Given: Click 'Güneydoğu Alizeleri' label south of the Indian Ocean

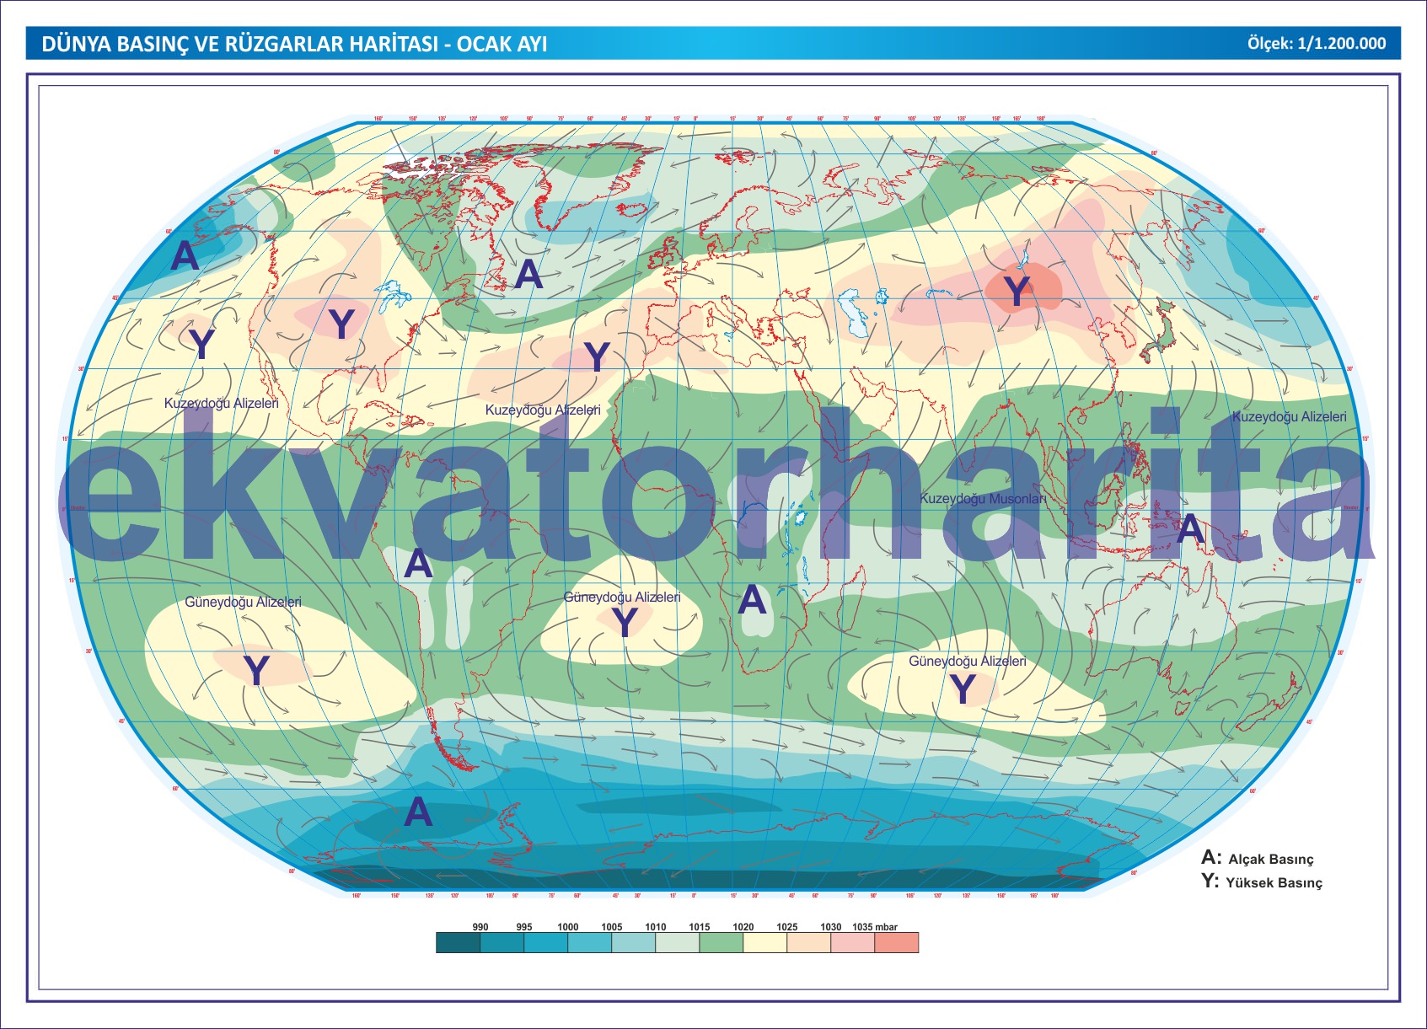Looking at the screenshot, I should (x=968, y=662).
